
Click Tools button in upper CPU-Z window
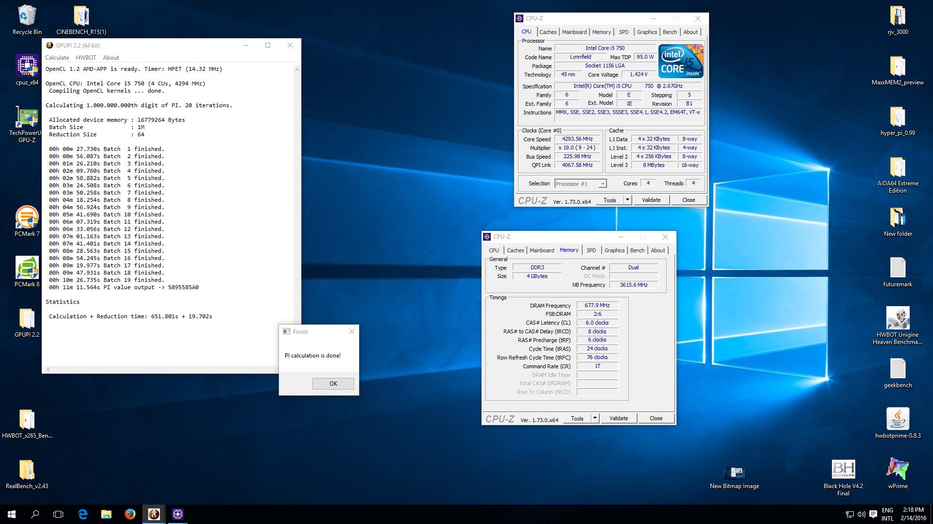[x=609, y=200]
